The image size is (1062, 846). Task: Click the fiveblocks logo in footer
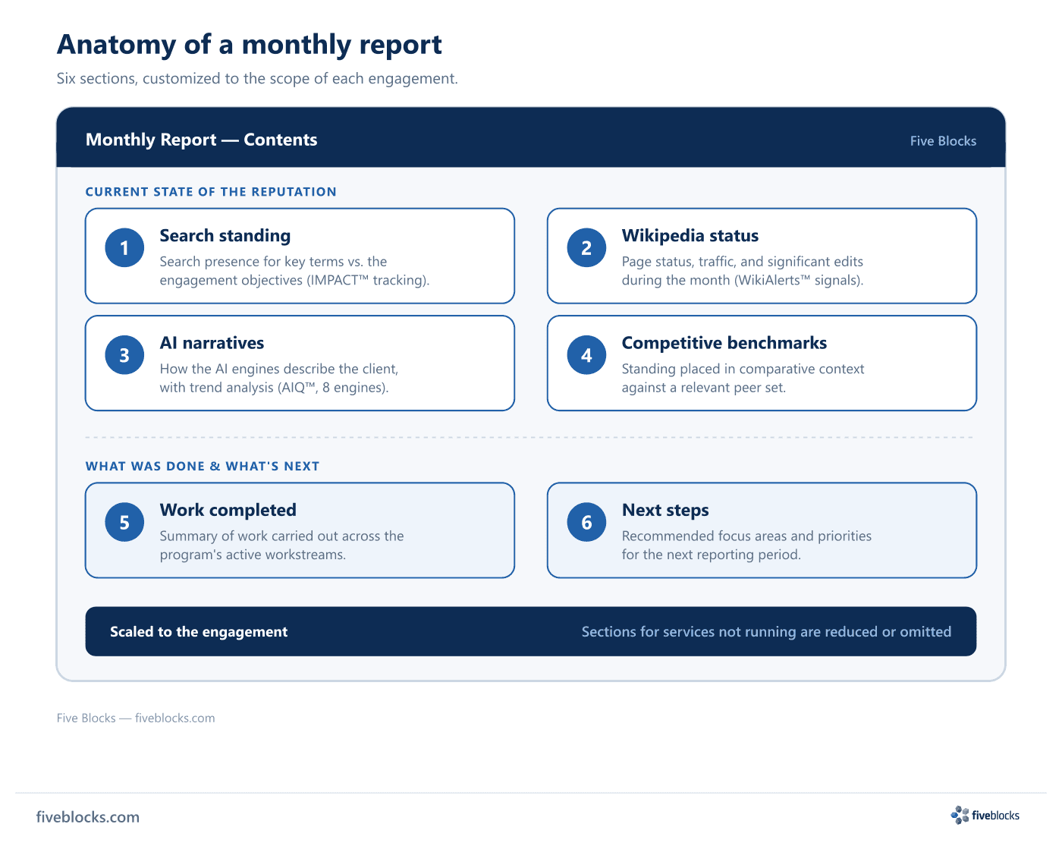985,816
